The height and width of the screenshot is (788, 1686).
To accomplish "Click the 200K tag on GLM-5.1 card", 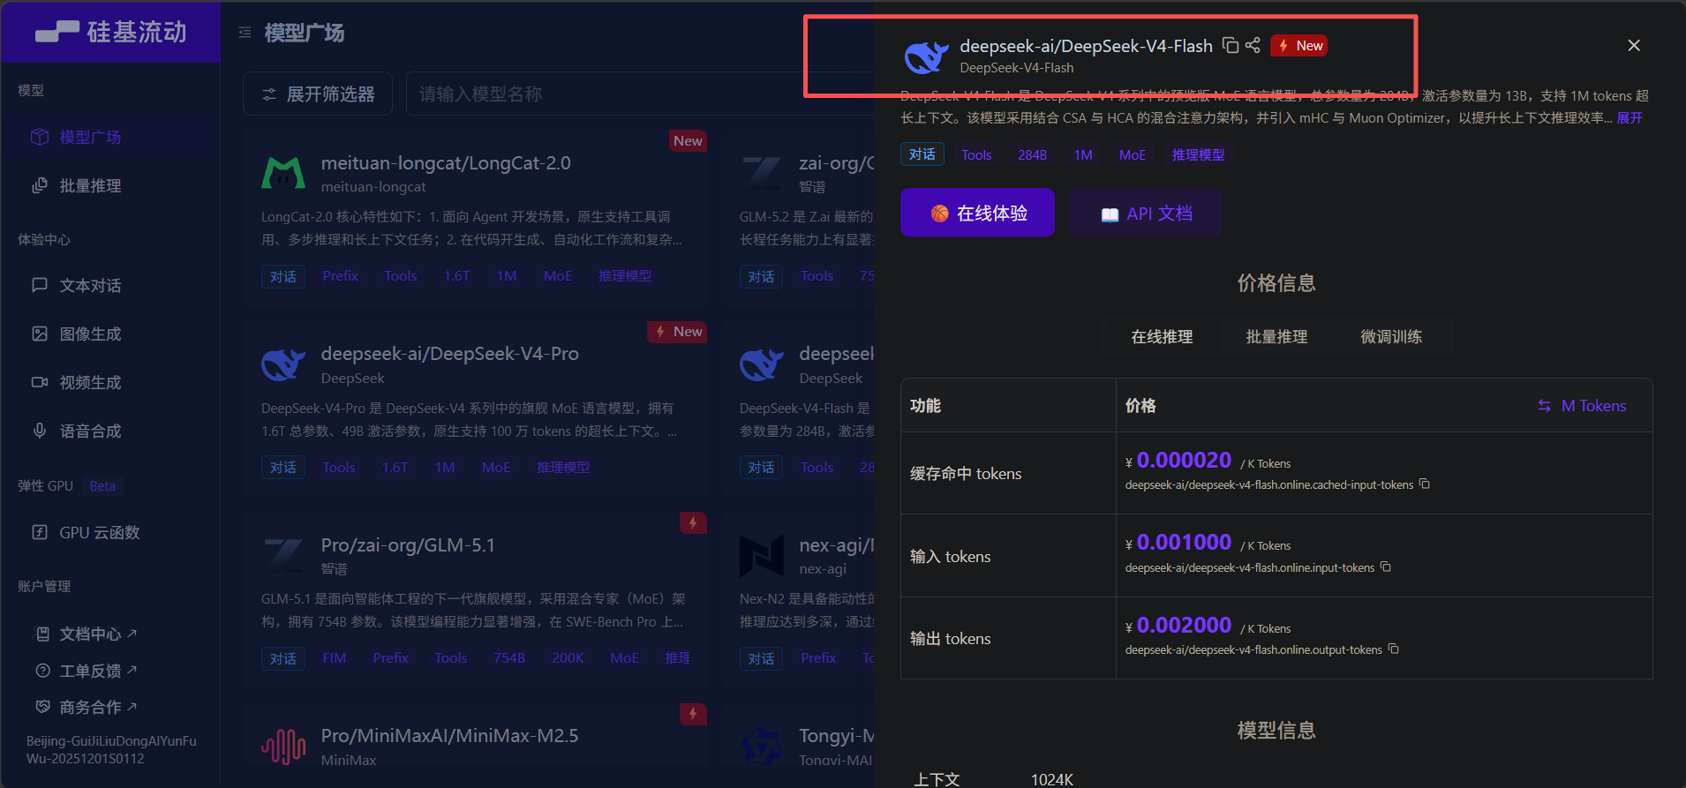I will (568, 658).
